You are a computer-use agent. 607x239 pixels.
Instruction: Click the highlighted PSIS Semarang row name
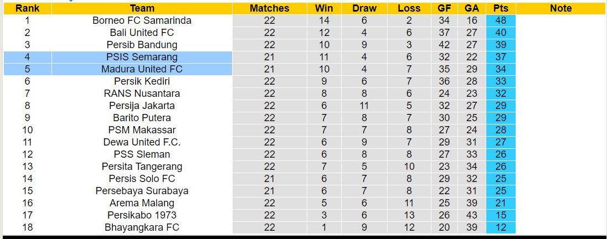pos(142,57)
